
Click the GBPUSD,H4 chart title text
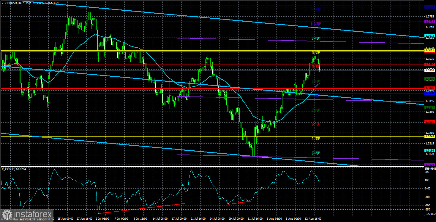point(13,3)
